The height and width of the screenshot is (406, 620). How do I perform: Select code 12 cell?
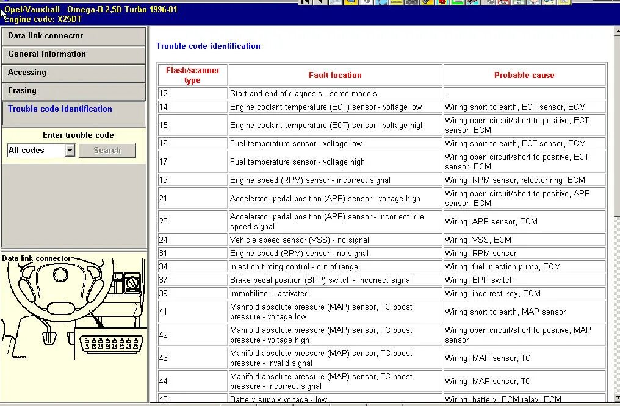tap(193, 94)
